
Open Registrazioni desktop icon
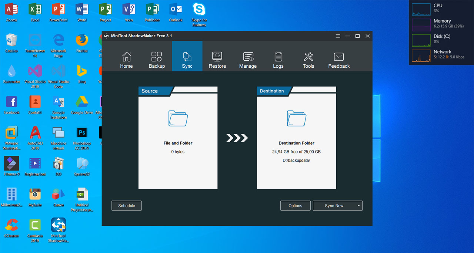pyautogui.click(x=35, y=166)
